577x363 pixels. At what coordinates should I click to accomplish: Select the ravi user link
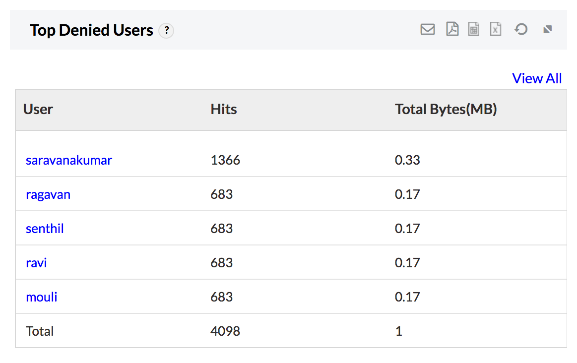coord(36,263)
